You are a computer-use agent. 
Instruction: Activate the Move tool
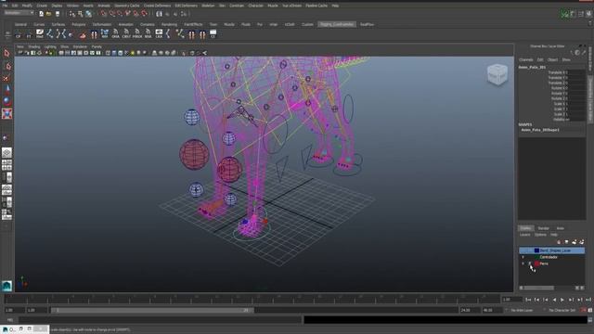pyautogui.click(x=6, y=90)
